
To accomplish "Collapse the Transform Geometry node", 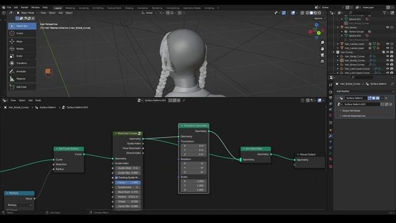I will point(181,126).
